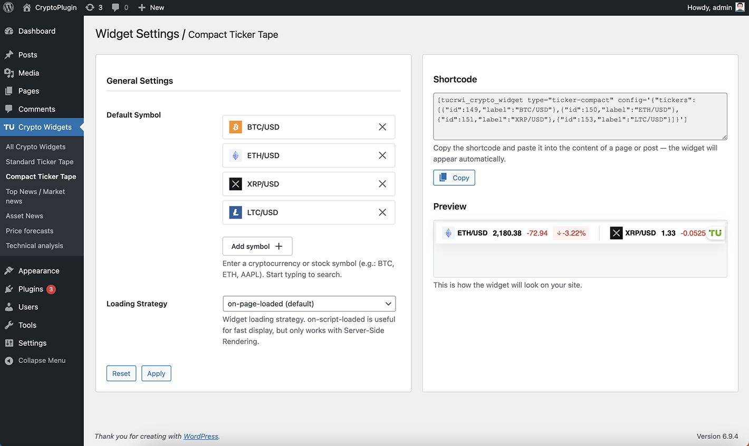
Task: Select the shortcode text area
Action: [580, 116]
